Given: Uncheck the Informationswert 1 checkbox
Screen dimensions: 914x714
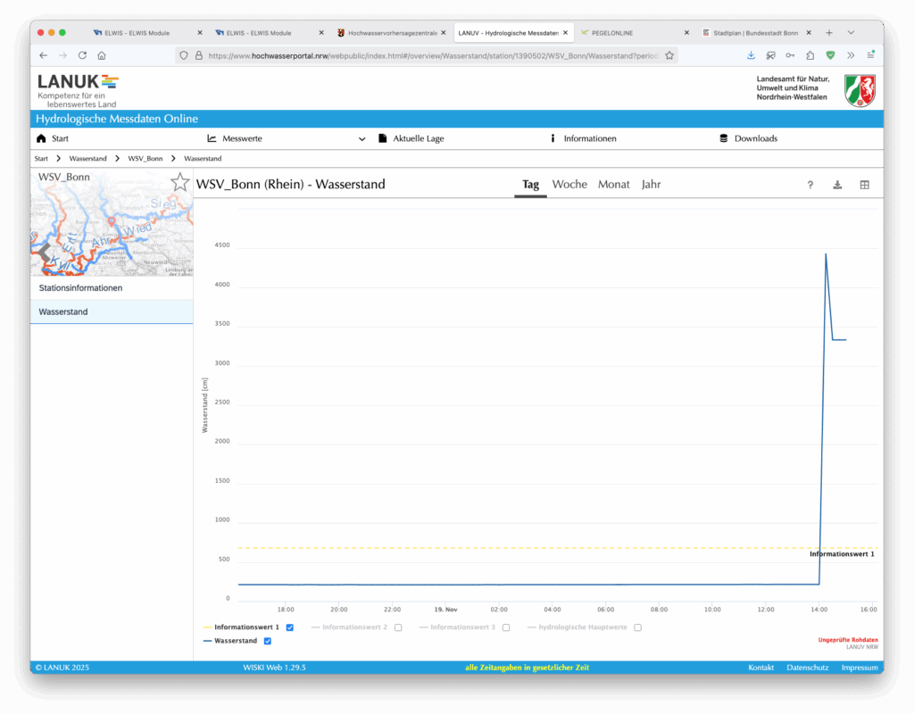Looking at the screenshot, I should click(x=290, y=627).
